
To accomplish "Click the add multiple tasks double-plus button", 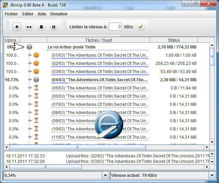I will 29,27.
